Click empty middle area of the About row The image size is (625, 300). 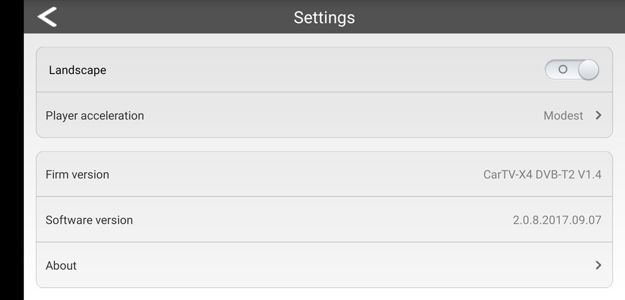click(325, 265)
